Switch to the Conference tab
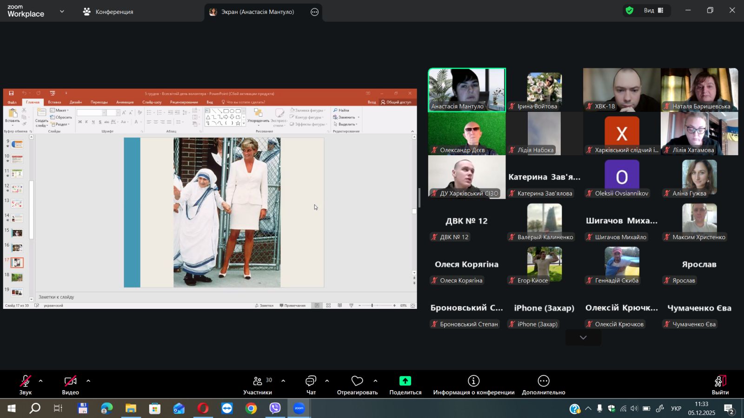 pyautogui.click(x=108, y=12)
